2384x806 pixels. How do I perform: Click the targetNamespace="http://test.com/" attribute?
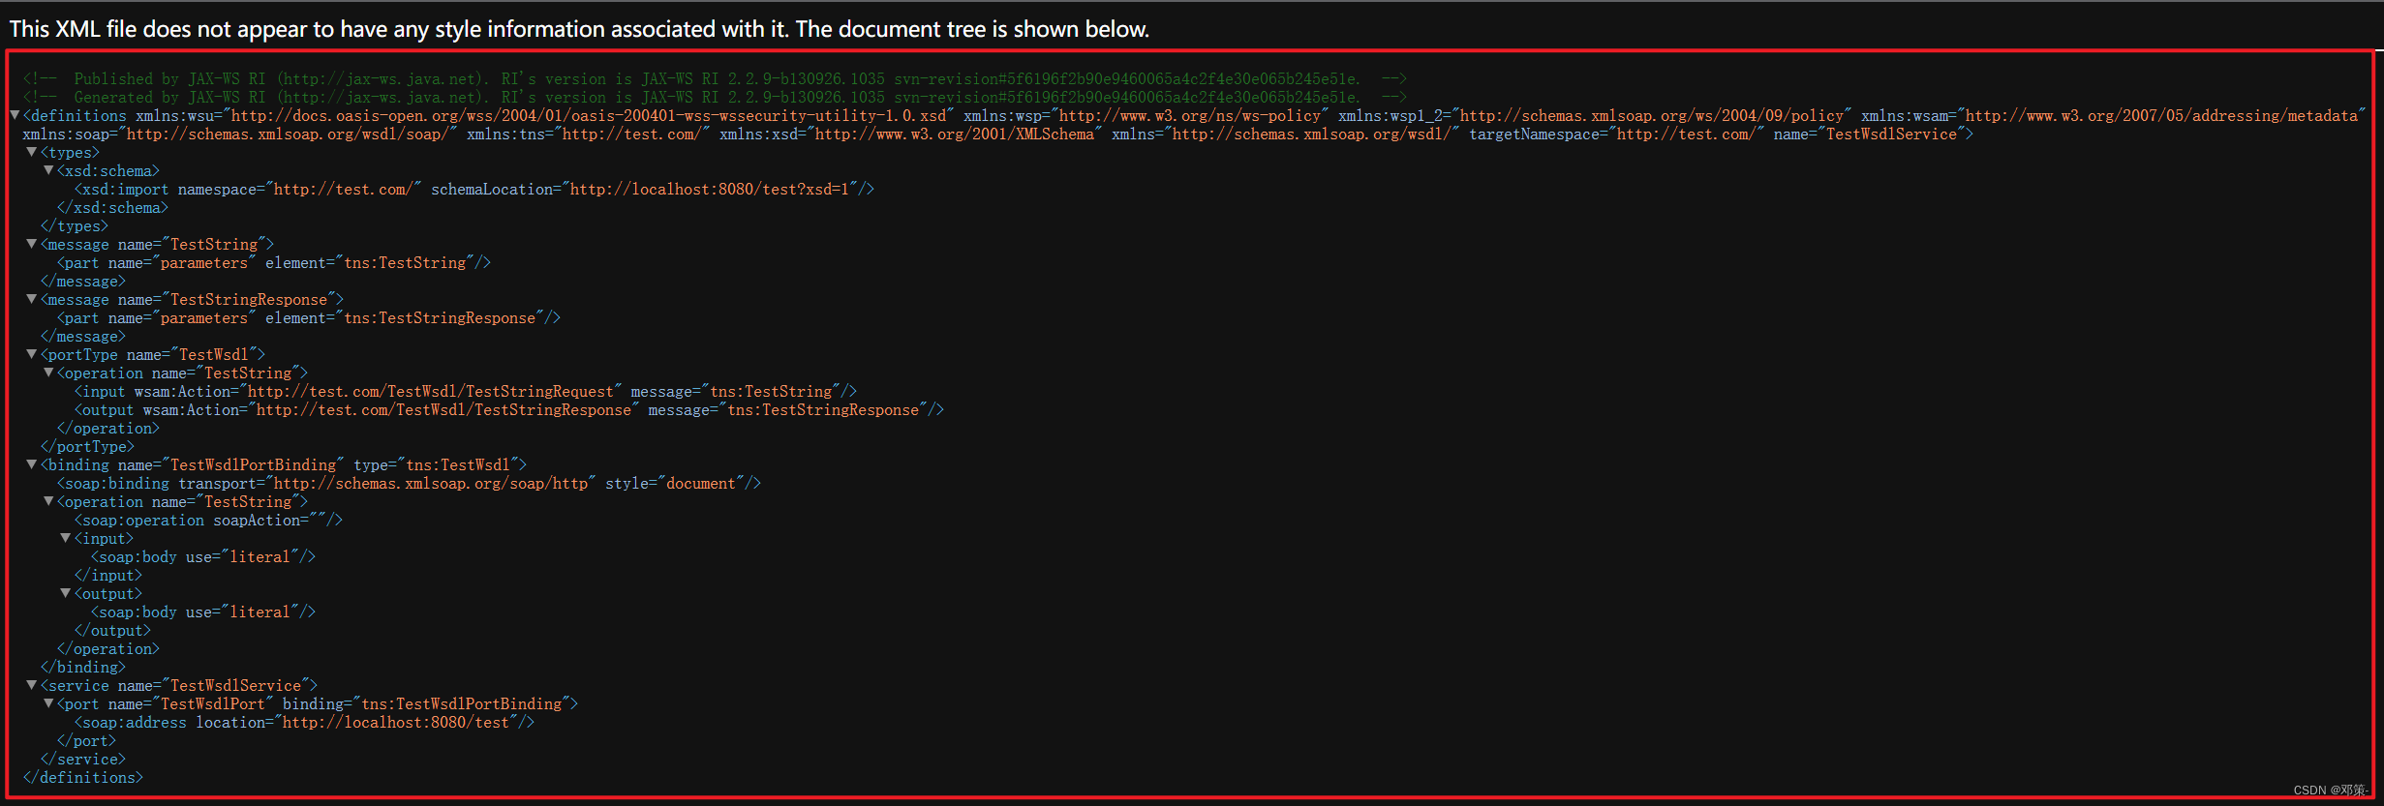pyautogui.click(x=1616, y=134)
